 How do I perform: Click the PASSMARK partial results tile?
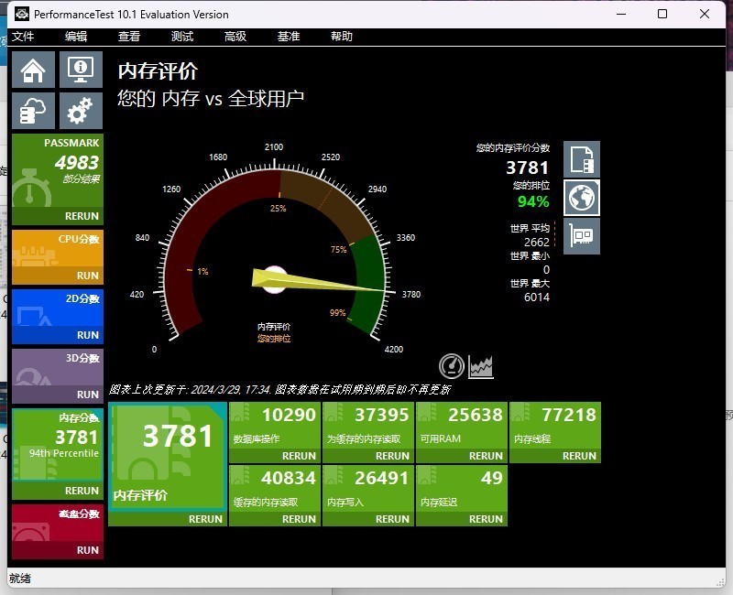57,174
